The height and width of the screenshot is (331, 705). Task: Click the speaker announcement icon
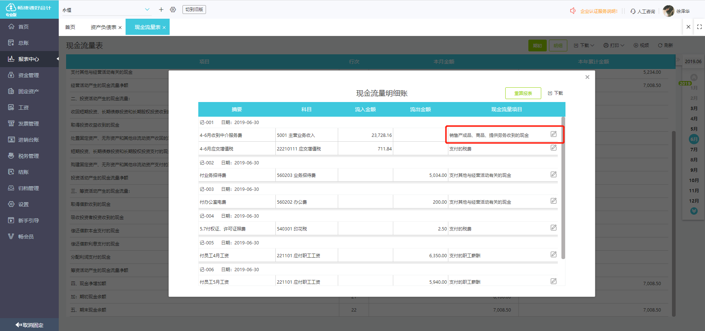pyautogui.click(x=572, y=11)
